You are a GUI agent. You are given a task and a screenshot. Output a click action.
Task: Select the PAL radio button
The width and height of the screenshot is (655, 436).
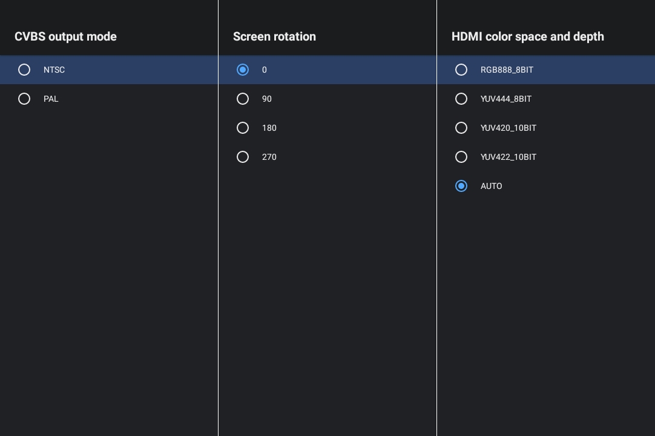pyautogui.click(x=24, y=99)
